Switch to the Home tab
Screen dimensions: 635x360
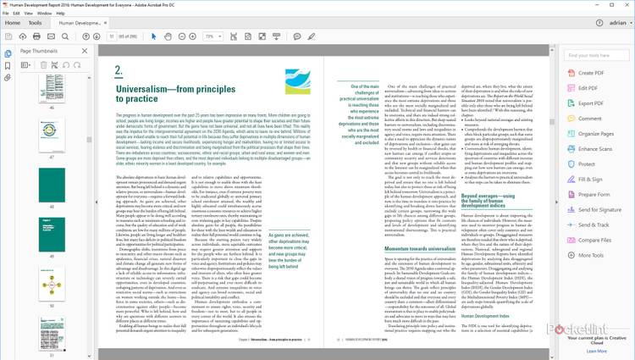13,23
